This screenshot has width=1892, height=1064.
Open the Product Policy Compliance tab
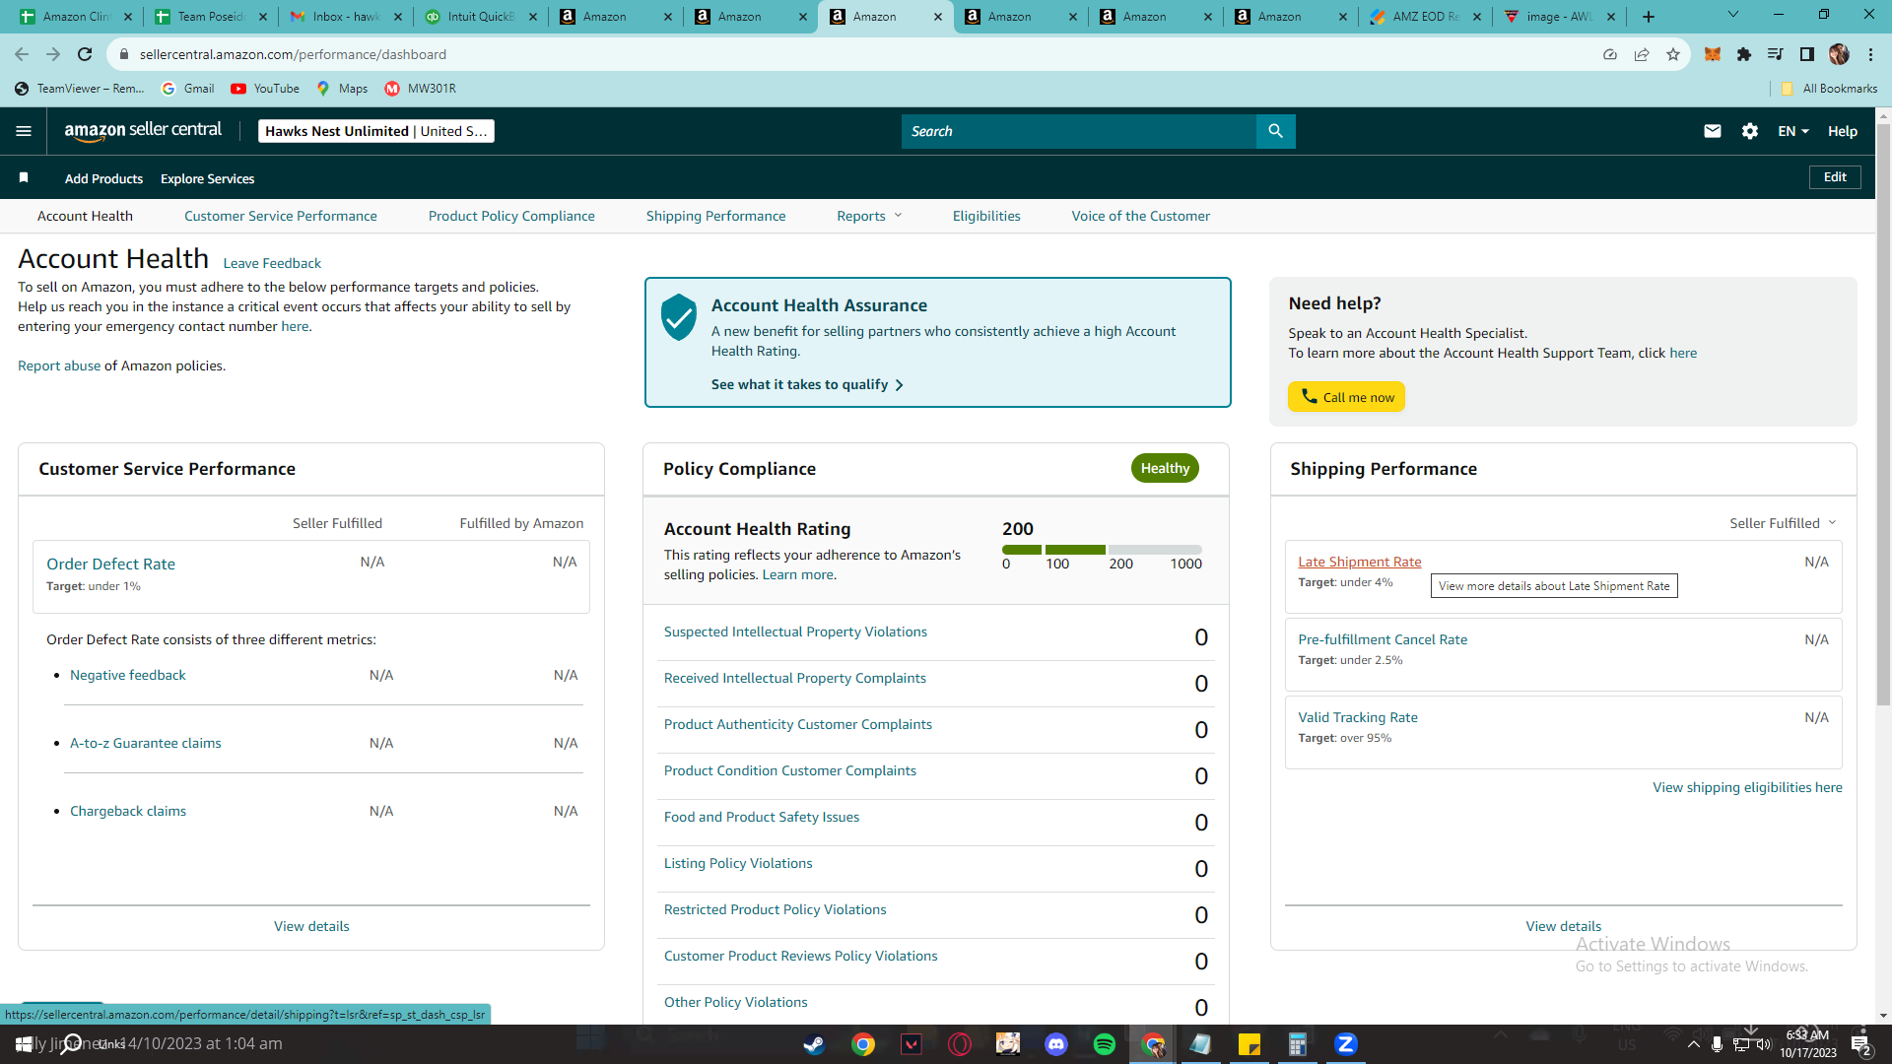[511, 216]
